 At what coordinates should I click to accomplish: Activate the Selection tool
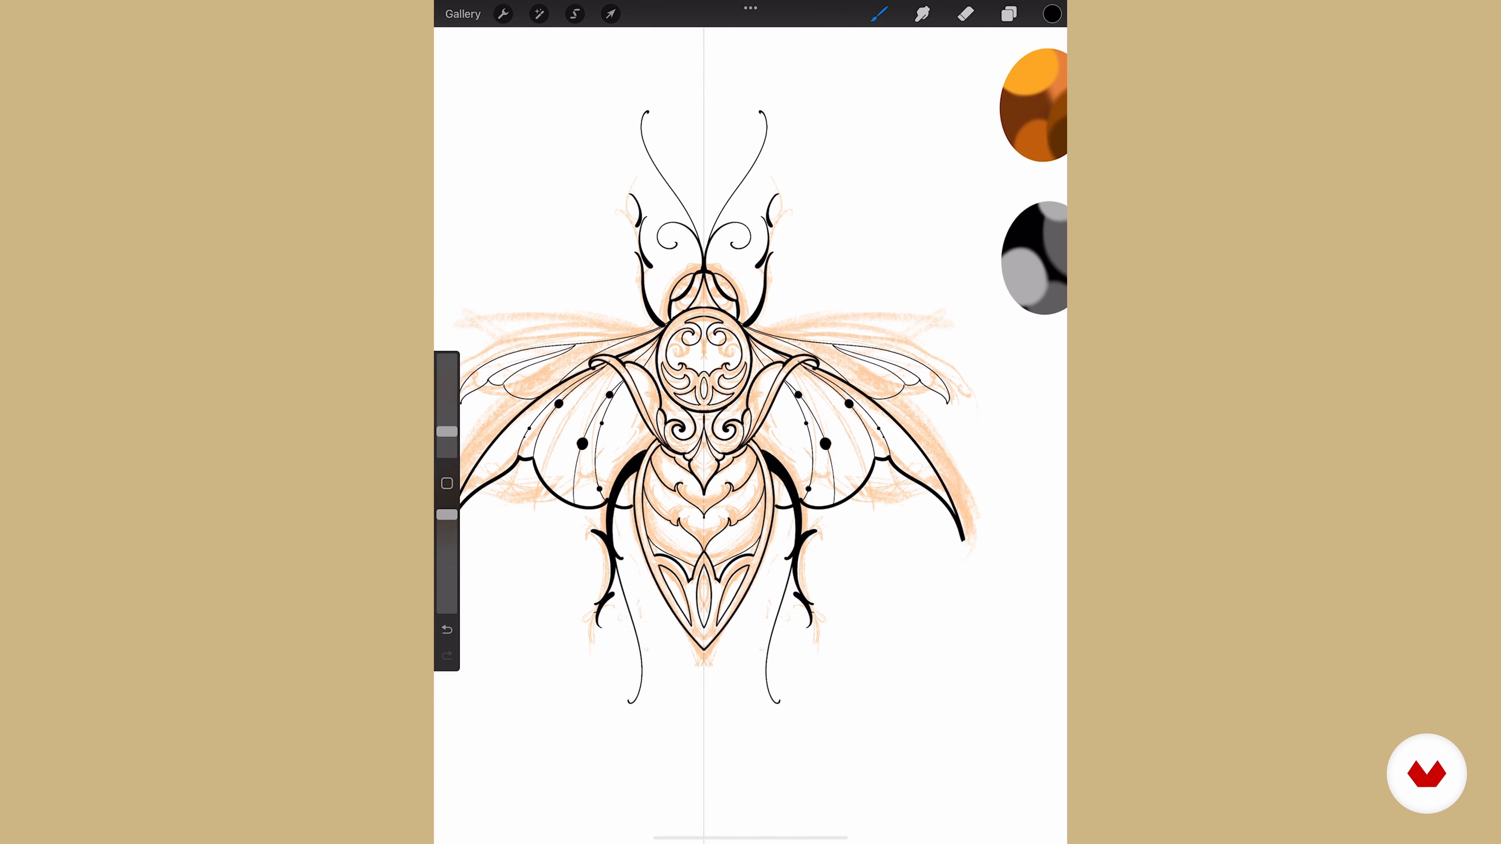(575, 14)
